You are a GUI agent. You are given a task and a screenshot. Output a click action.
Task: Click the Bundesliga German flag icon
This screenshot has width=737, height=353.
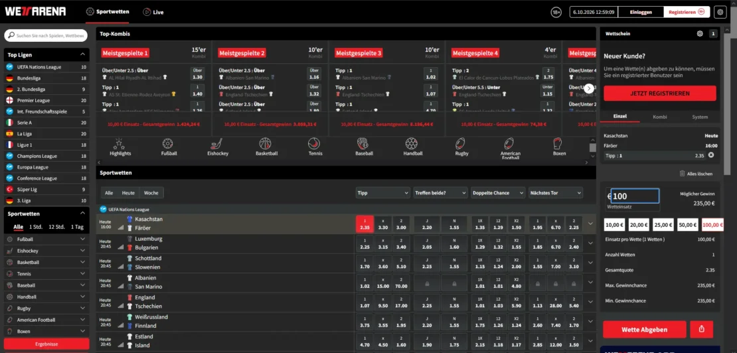click(9, 78)
